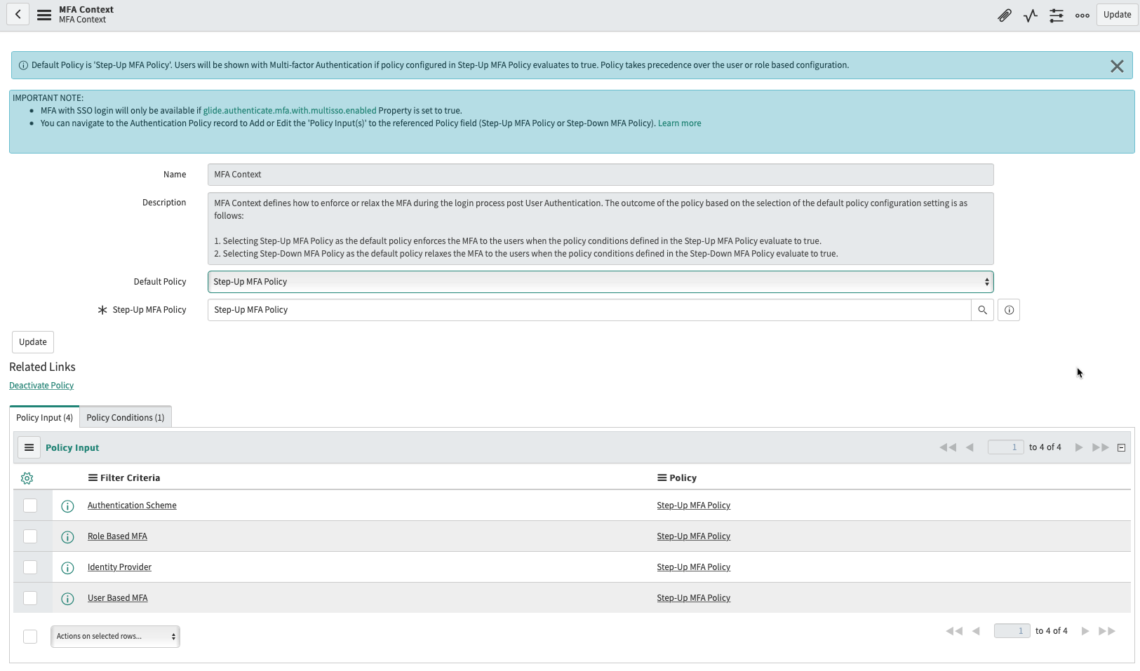Go to previous page in bottom pagination
The width and height of the screenshot is (1140, 671).
tap(976, 631)
